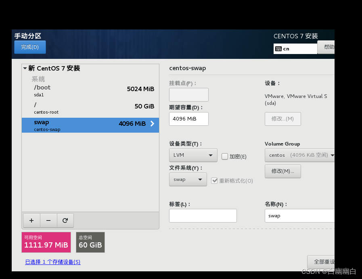Viewport: 362px width, 279px height.
Task: Open the 已选择 1 个存储设备(S) link
Action: 53,262
